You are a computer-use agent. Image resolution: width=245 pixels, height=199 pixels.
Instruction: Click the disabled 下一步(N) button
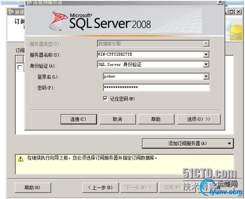pyautogui.click(x=139, y=188)
